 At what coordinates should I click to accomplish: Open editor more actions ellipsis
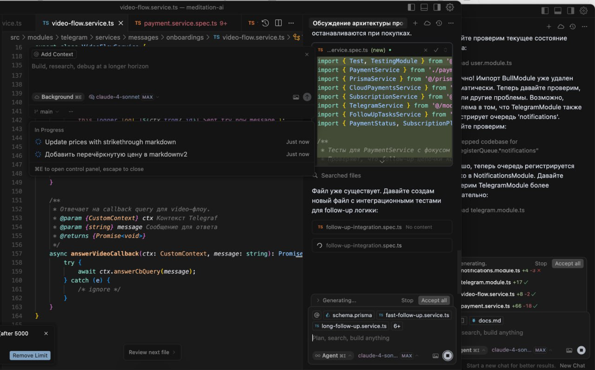click(x=292, y=23)
